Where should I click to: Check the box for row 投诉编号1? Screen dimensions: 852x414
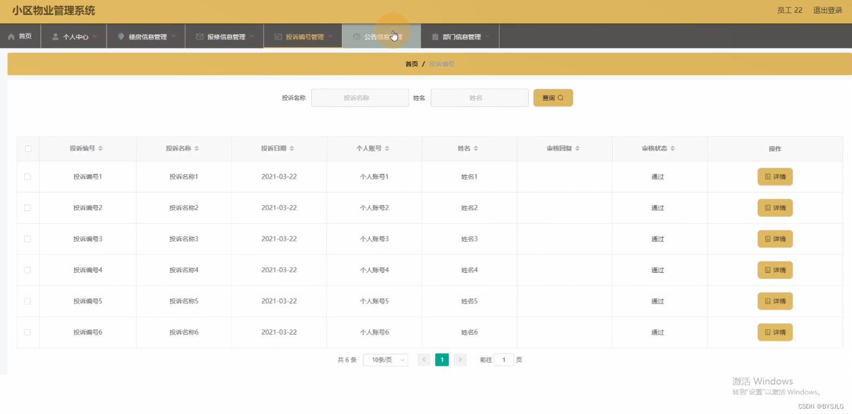[x=28, y=177]
